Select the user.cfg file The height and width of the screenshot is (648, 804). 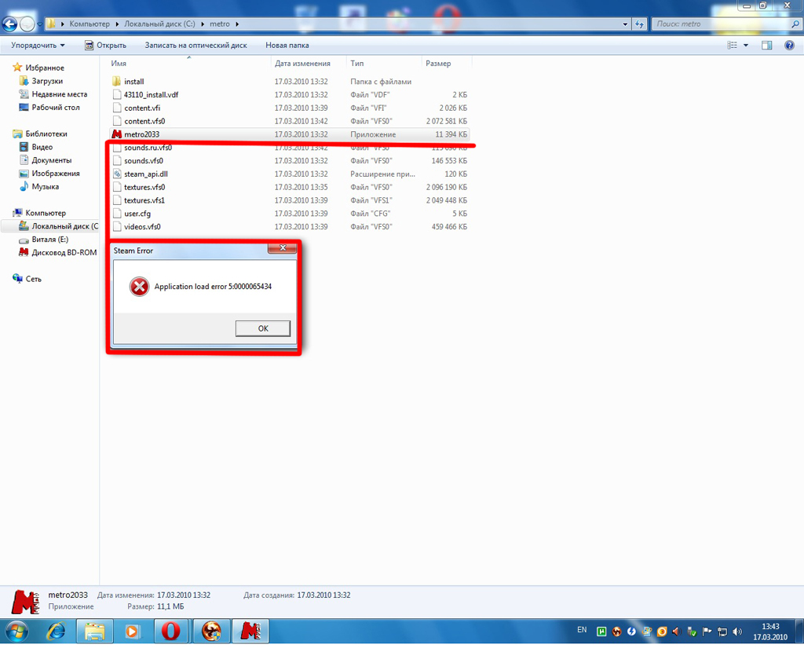pos(290,214)
